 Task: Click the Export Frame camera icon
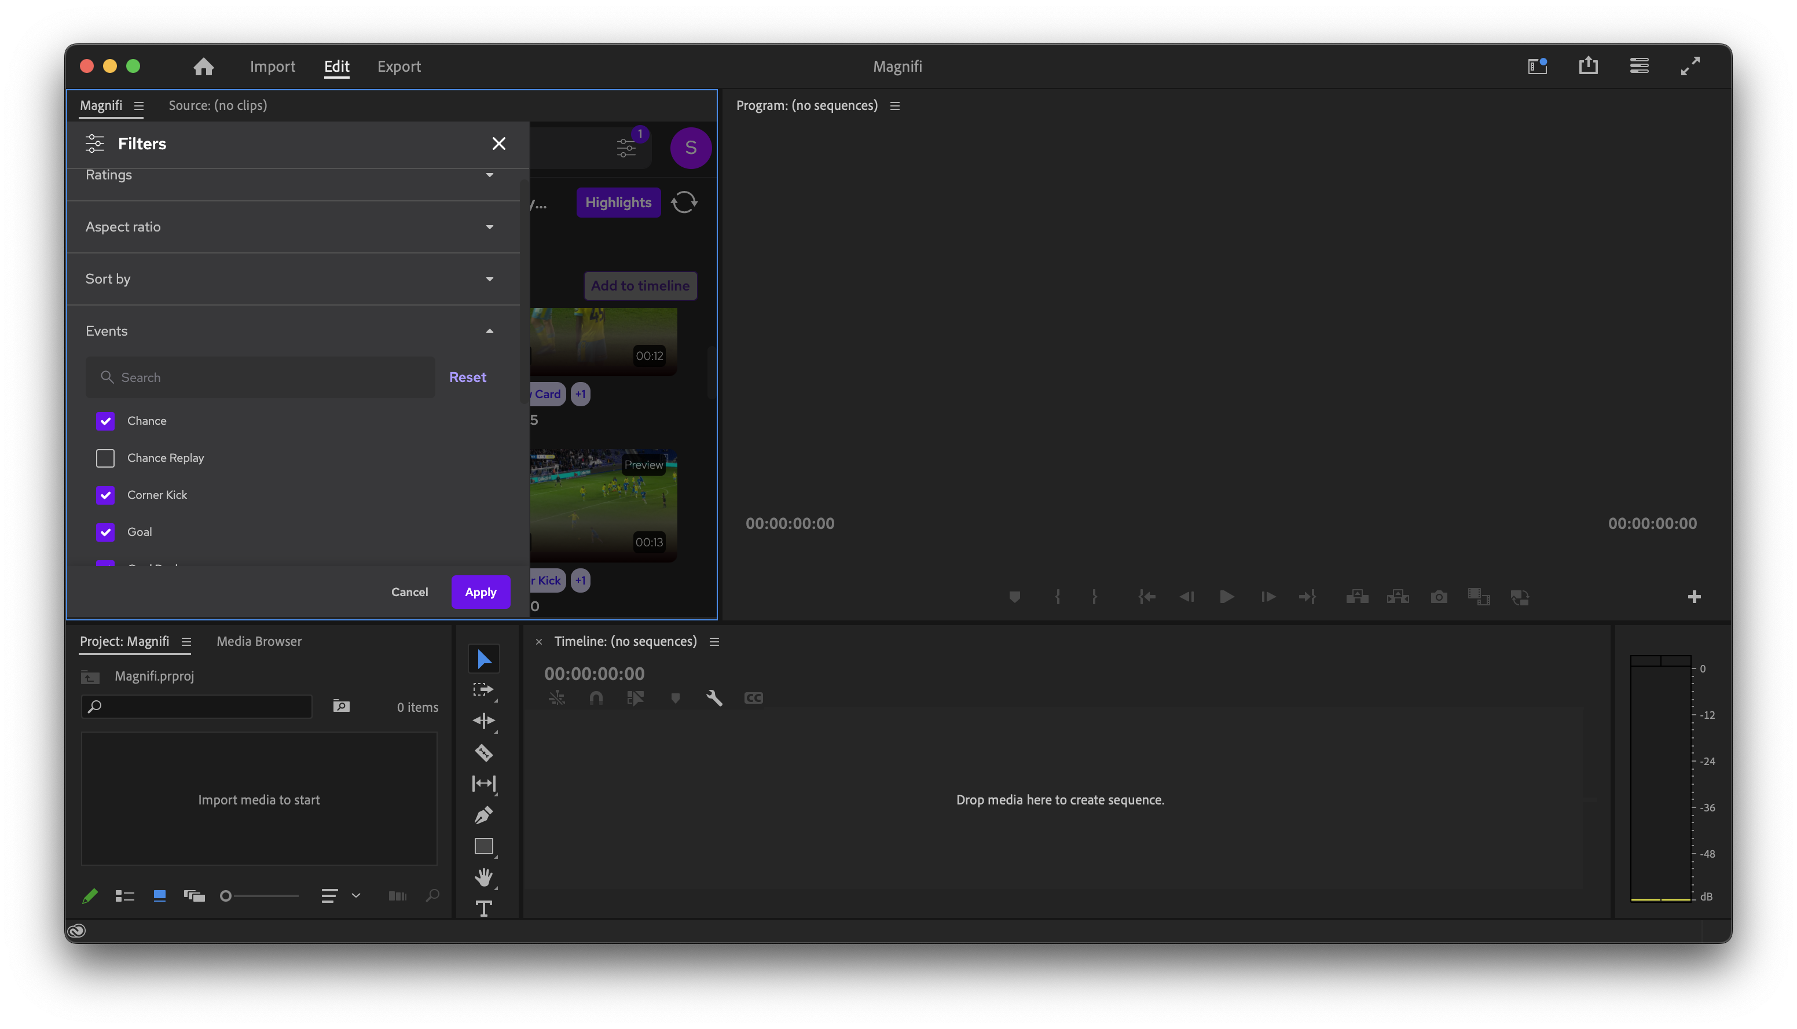point(1438,597)
